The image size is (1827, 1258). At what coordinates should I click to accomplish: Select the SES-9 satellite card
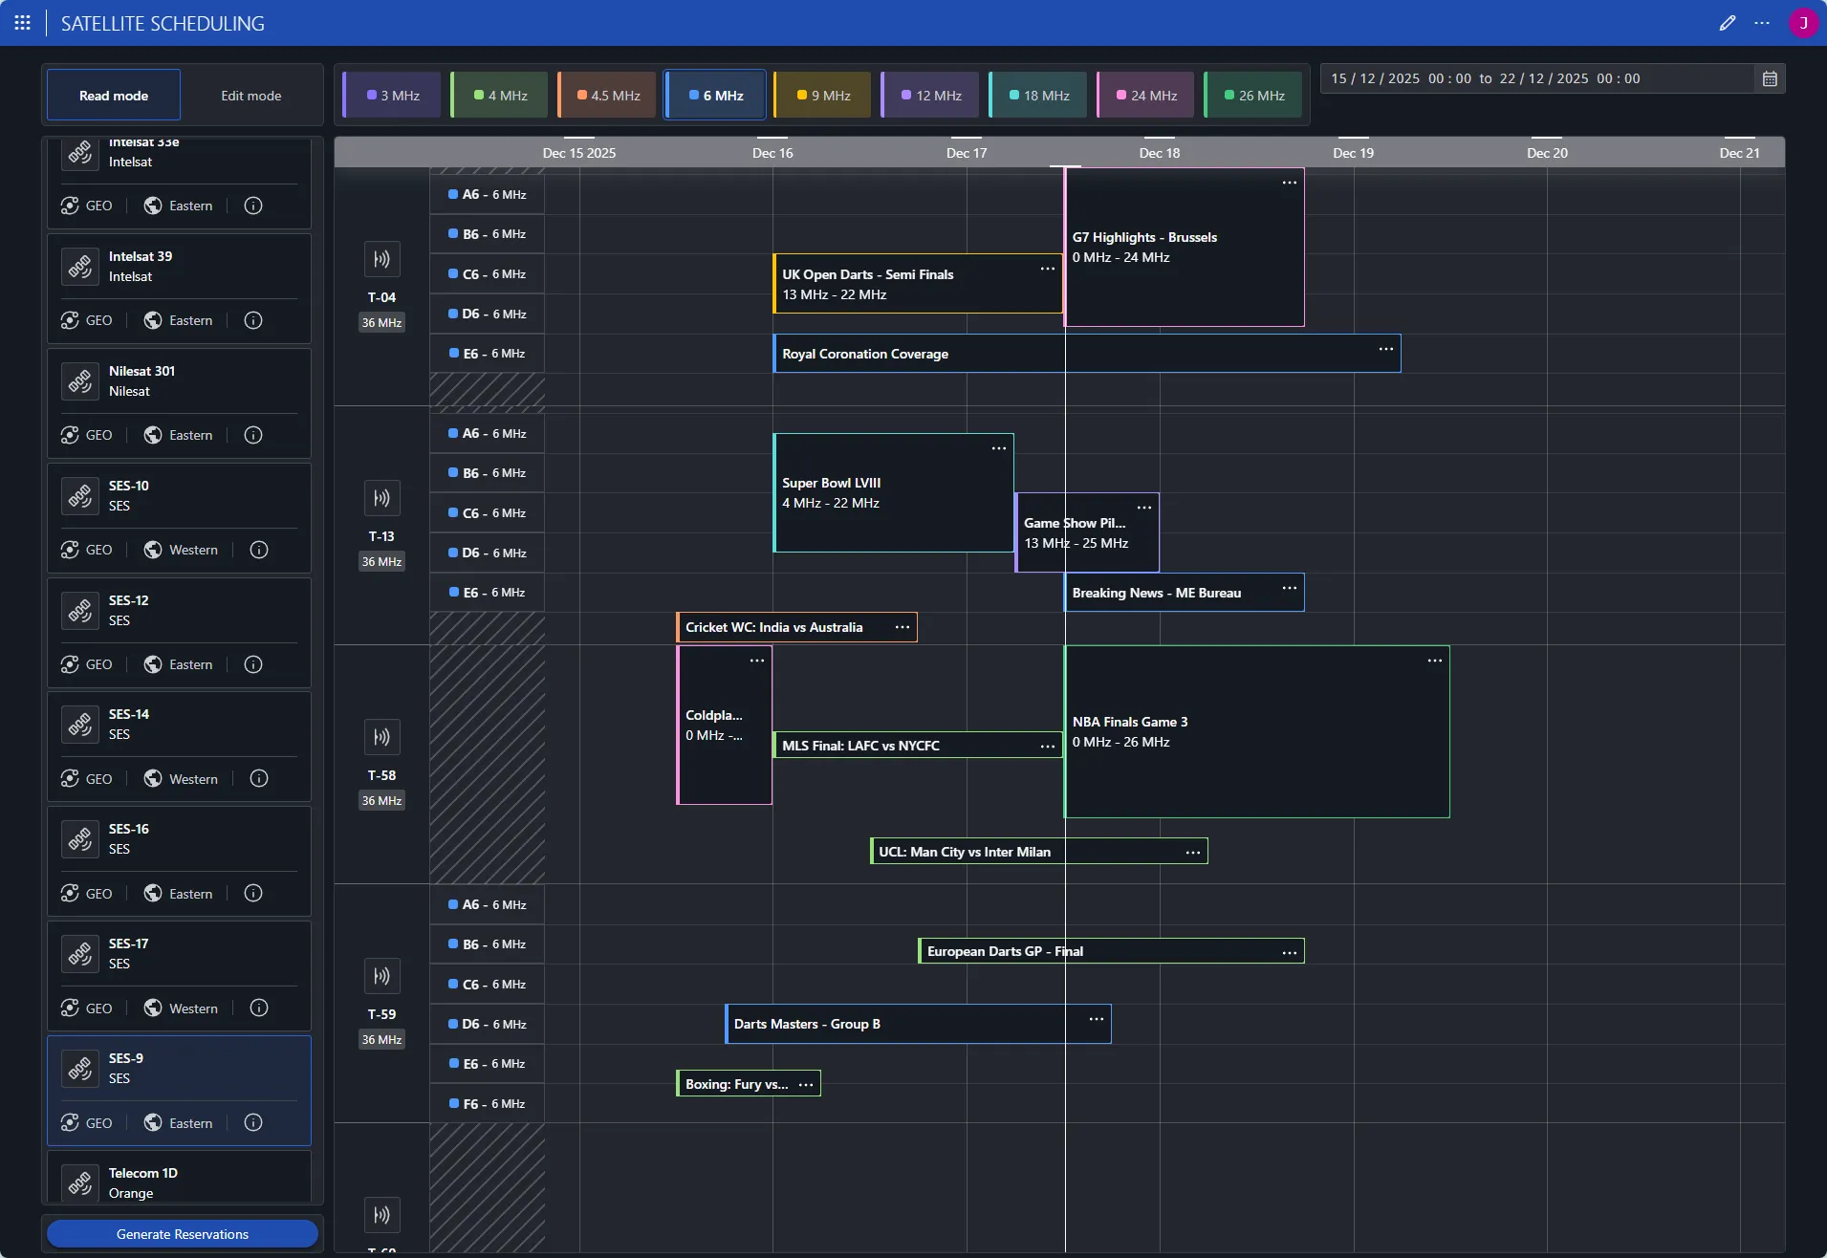[179, 1091]
